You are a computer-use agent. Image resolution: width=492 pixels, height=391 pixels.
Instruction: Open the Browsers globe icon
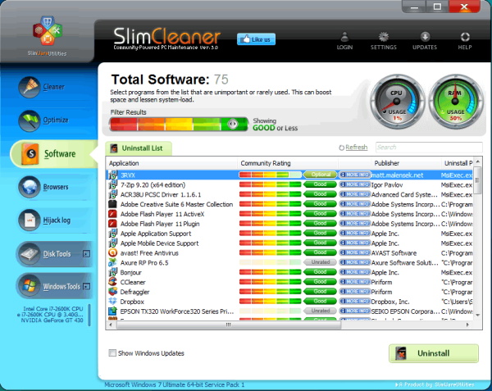(30, 187)
